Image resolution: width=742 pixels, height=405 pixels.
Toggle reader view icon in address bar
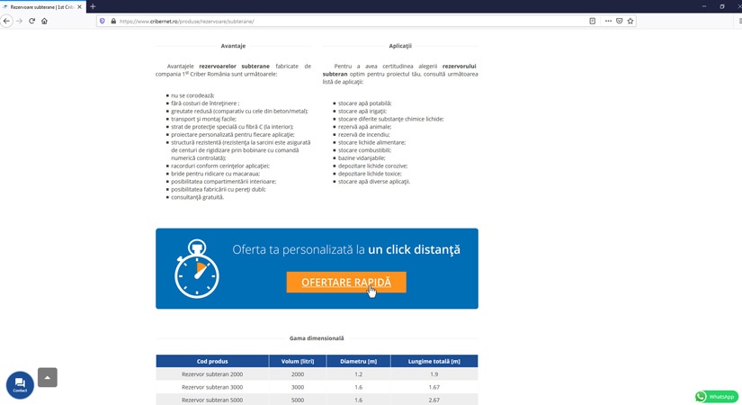point(592,21)
